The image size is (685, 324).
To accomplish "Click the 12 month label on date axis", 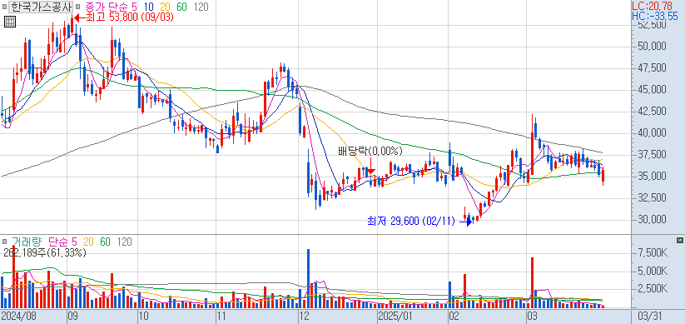I will (304, 316).
